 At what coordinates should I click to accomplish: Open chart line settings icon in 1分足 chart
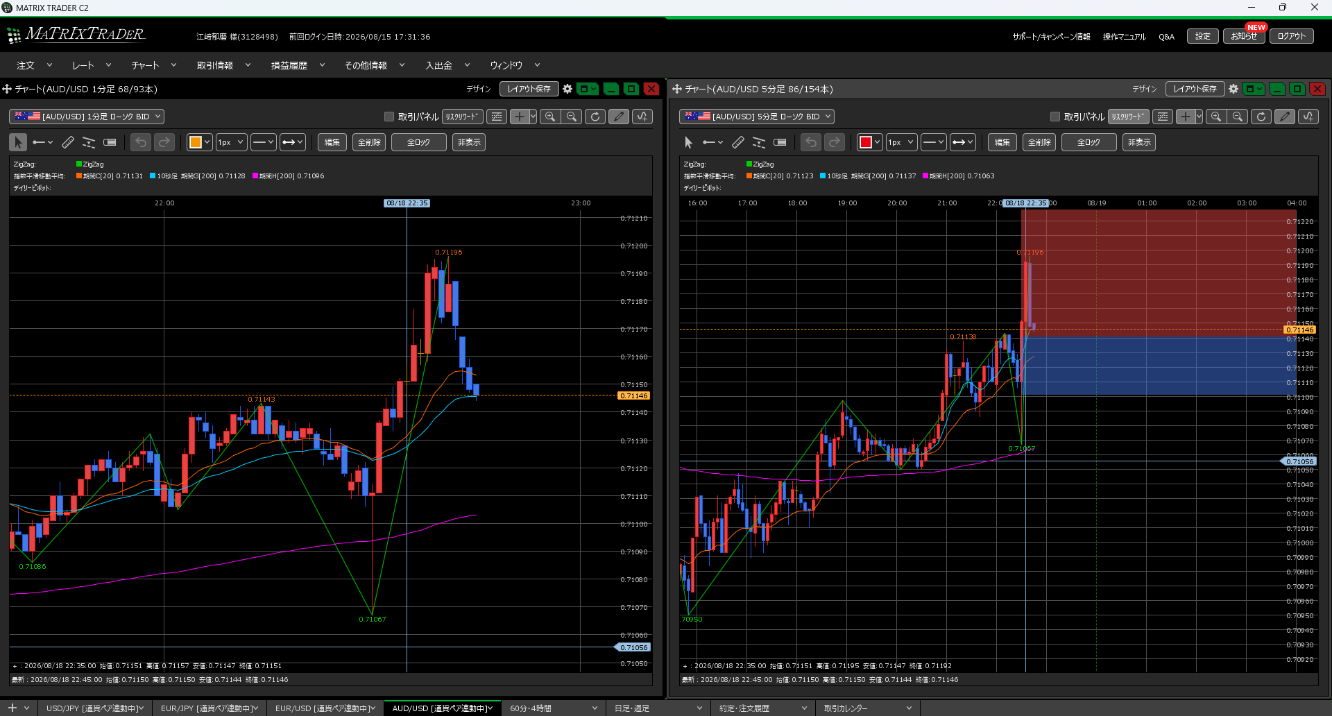coord(497,117)
